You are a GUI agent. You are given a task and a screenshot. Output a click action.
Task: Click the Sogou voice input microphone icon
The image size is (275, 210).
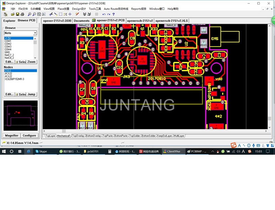coord(253,145)
